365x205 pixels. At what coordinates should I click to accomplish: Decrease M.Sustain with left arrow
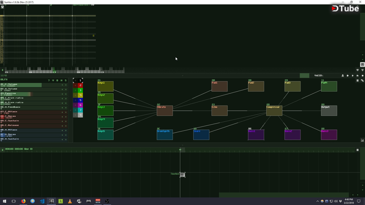[x=62, y=140]
